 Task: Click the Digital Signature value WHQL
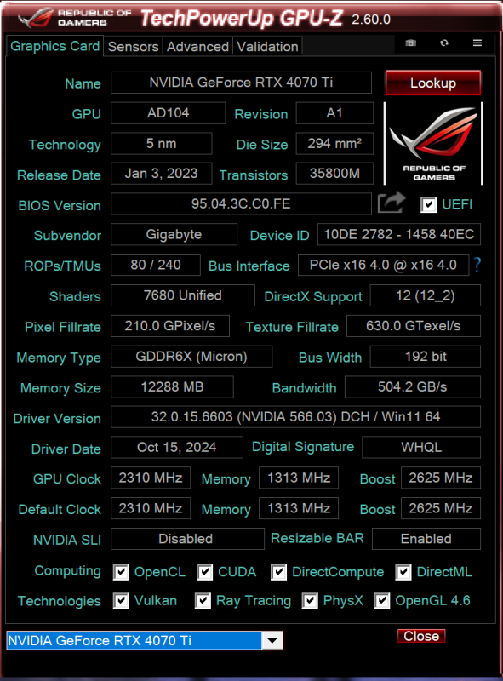[x=421, y=448]
